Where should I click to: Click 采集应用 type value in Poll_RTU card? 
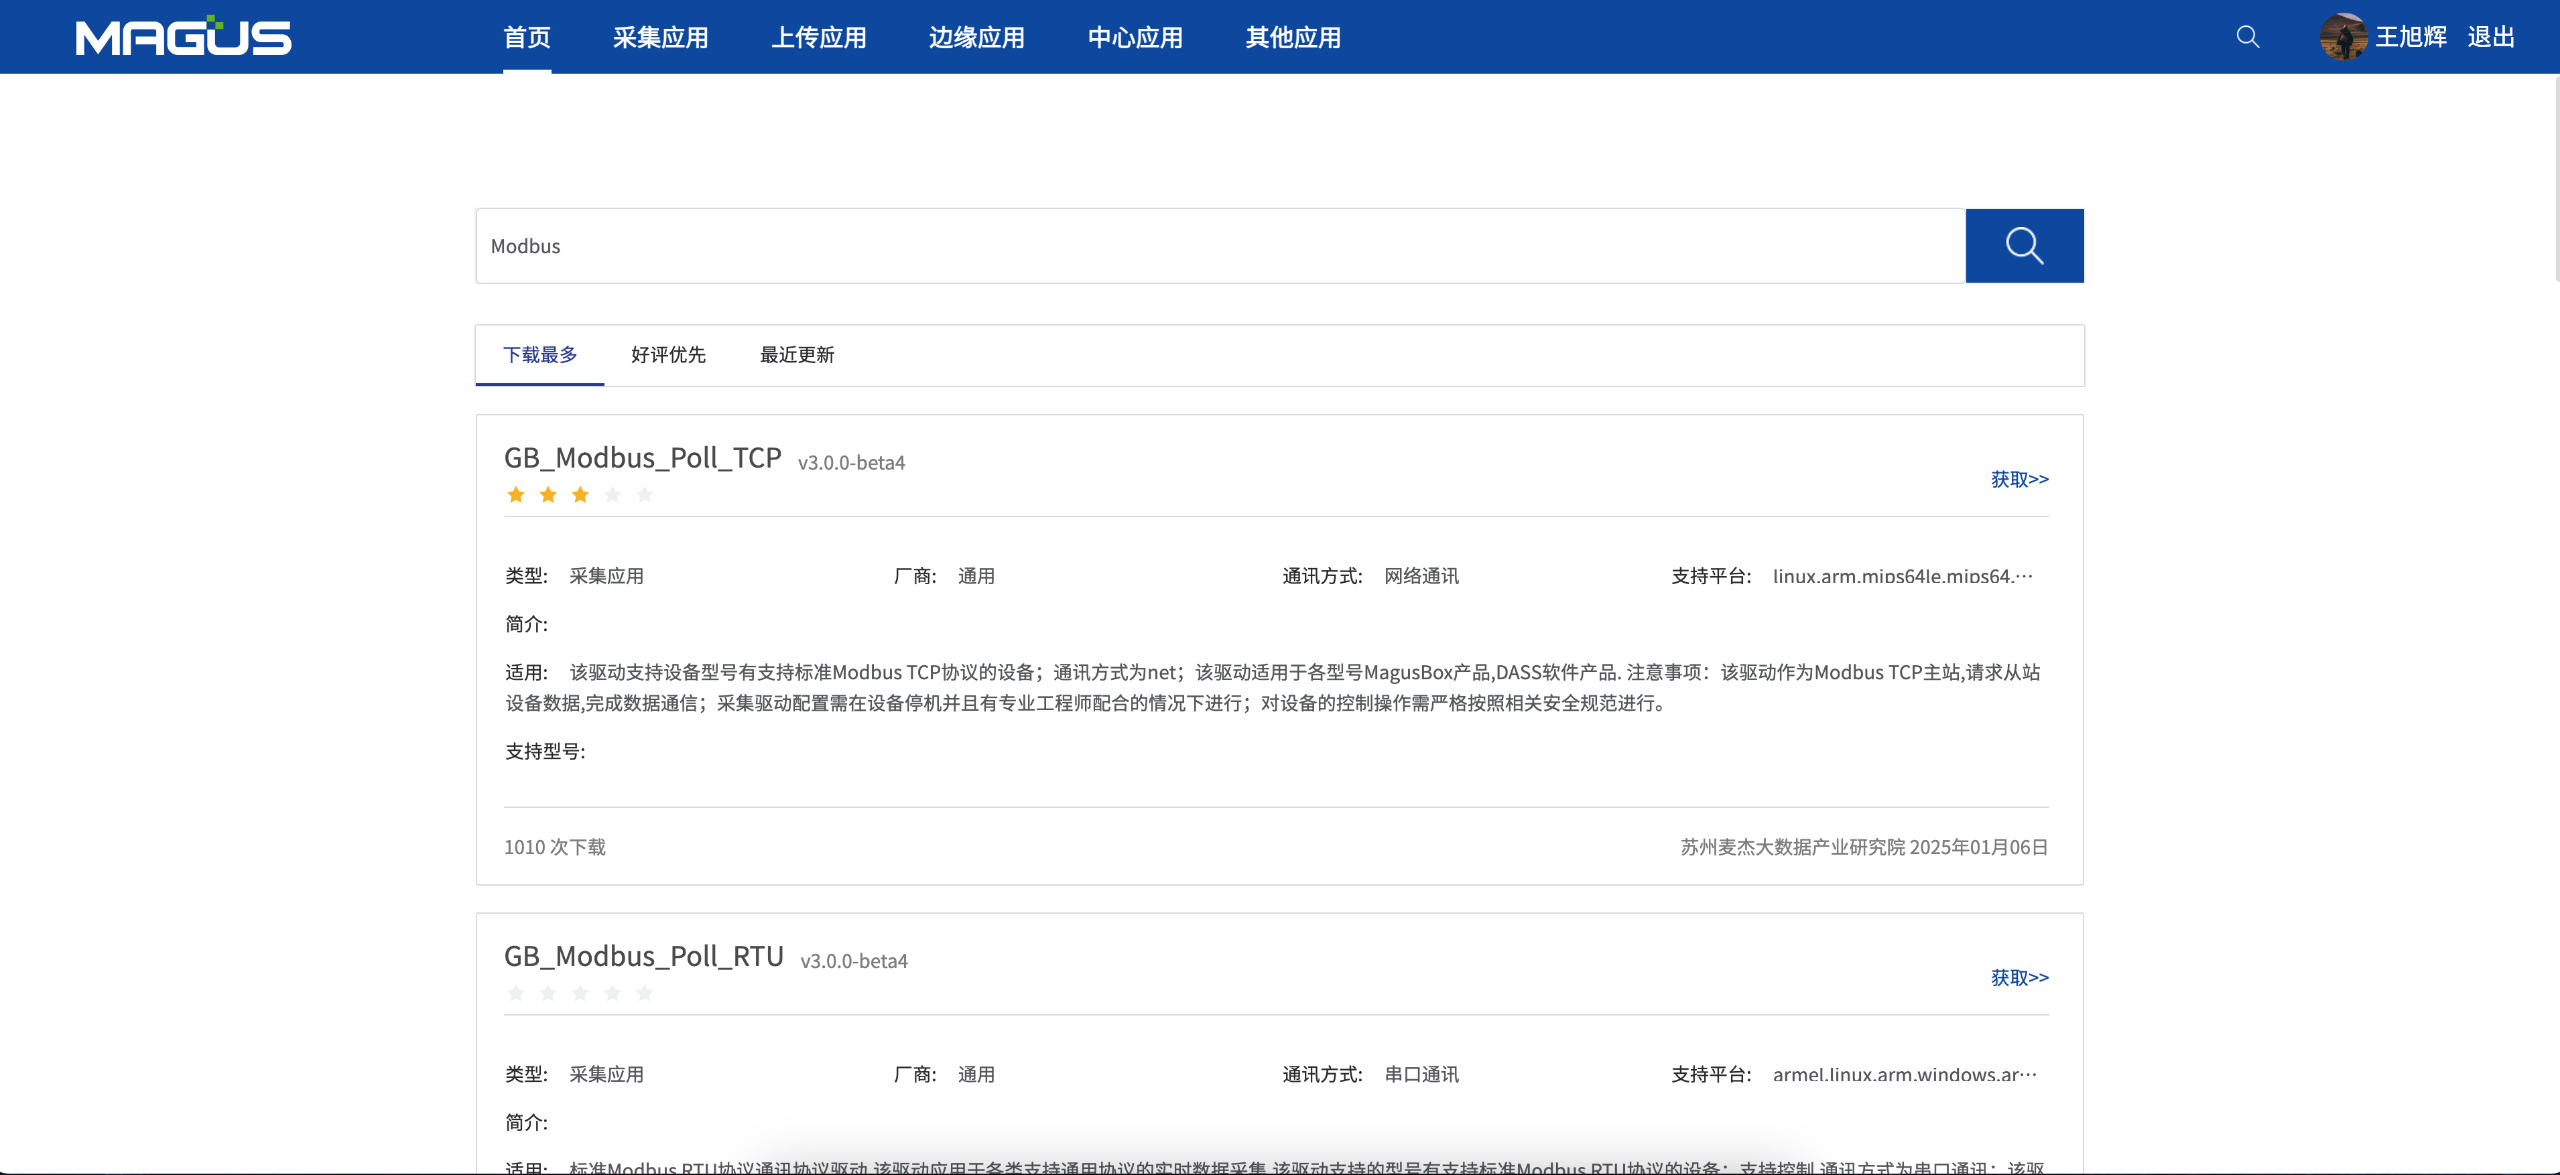pyautogui.click(x=606, y=1075)
